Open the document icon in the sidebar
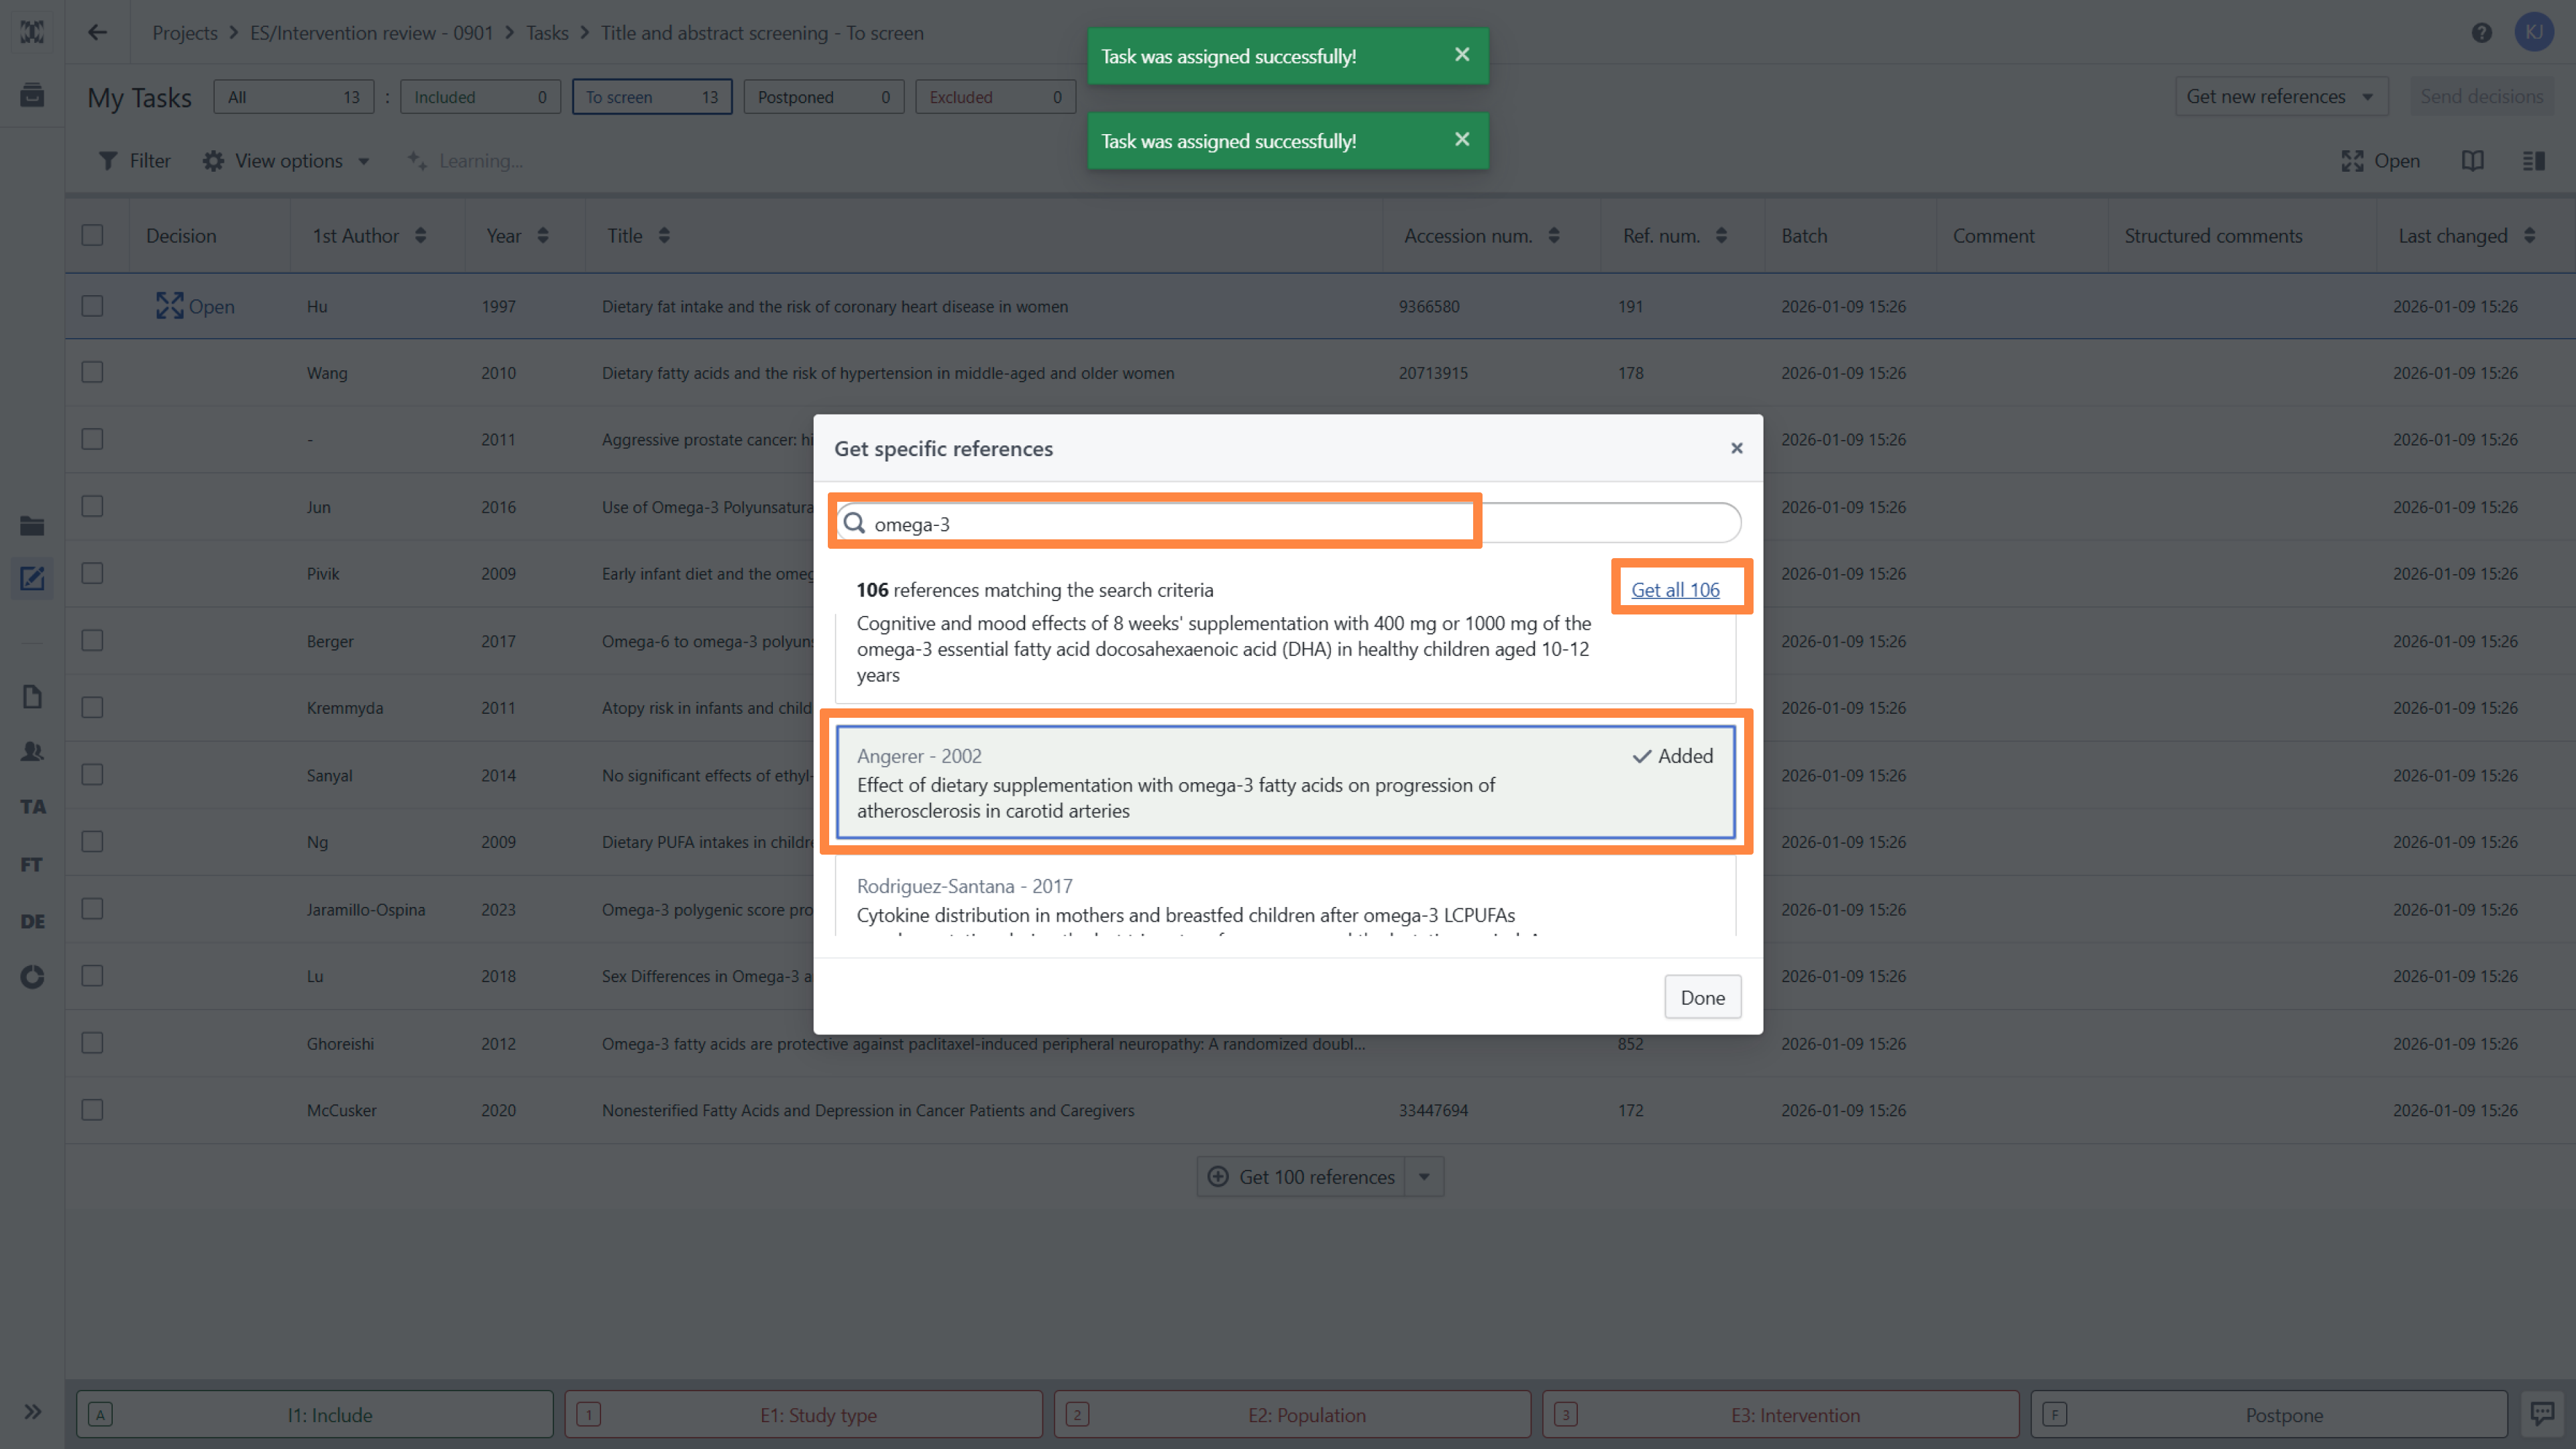Viewport: 2576px width, 1449px height. (32, 697)
